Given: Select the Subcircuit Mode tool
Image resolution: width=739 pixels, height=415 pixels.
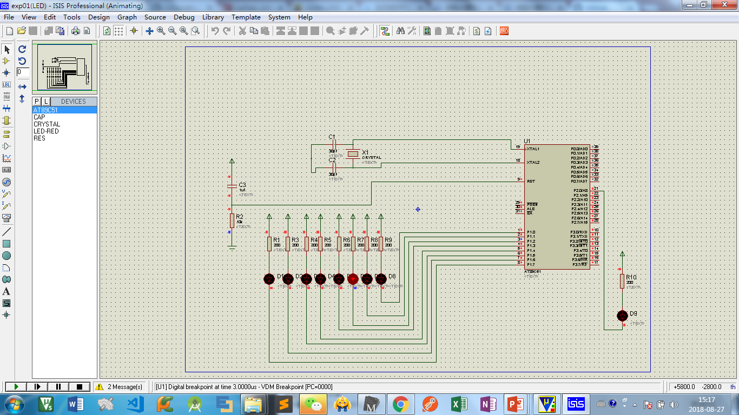Looking at the screenshot, I should (x=6, y=121).
